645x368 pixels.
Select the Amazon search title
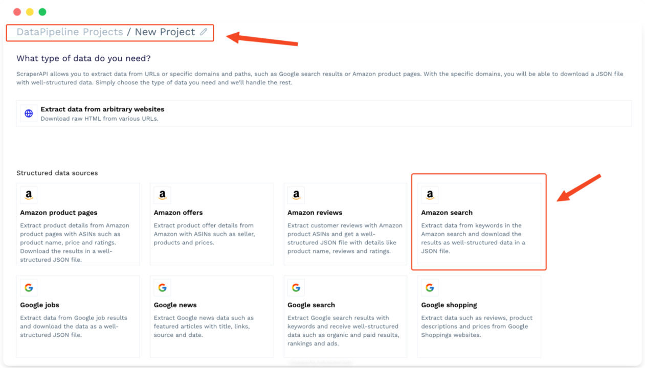[x=447, y=213]
